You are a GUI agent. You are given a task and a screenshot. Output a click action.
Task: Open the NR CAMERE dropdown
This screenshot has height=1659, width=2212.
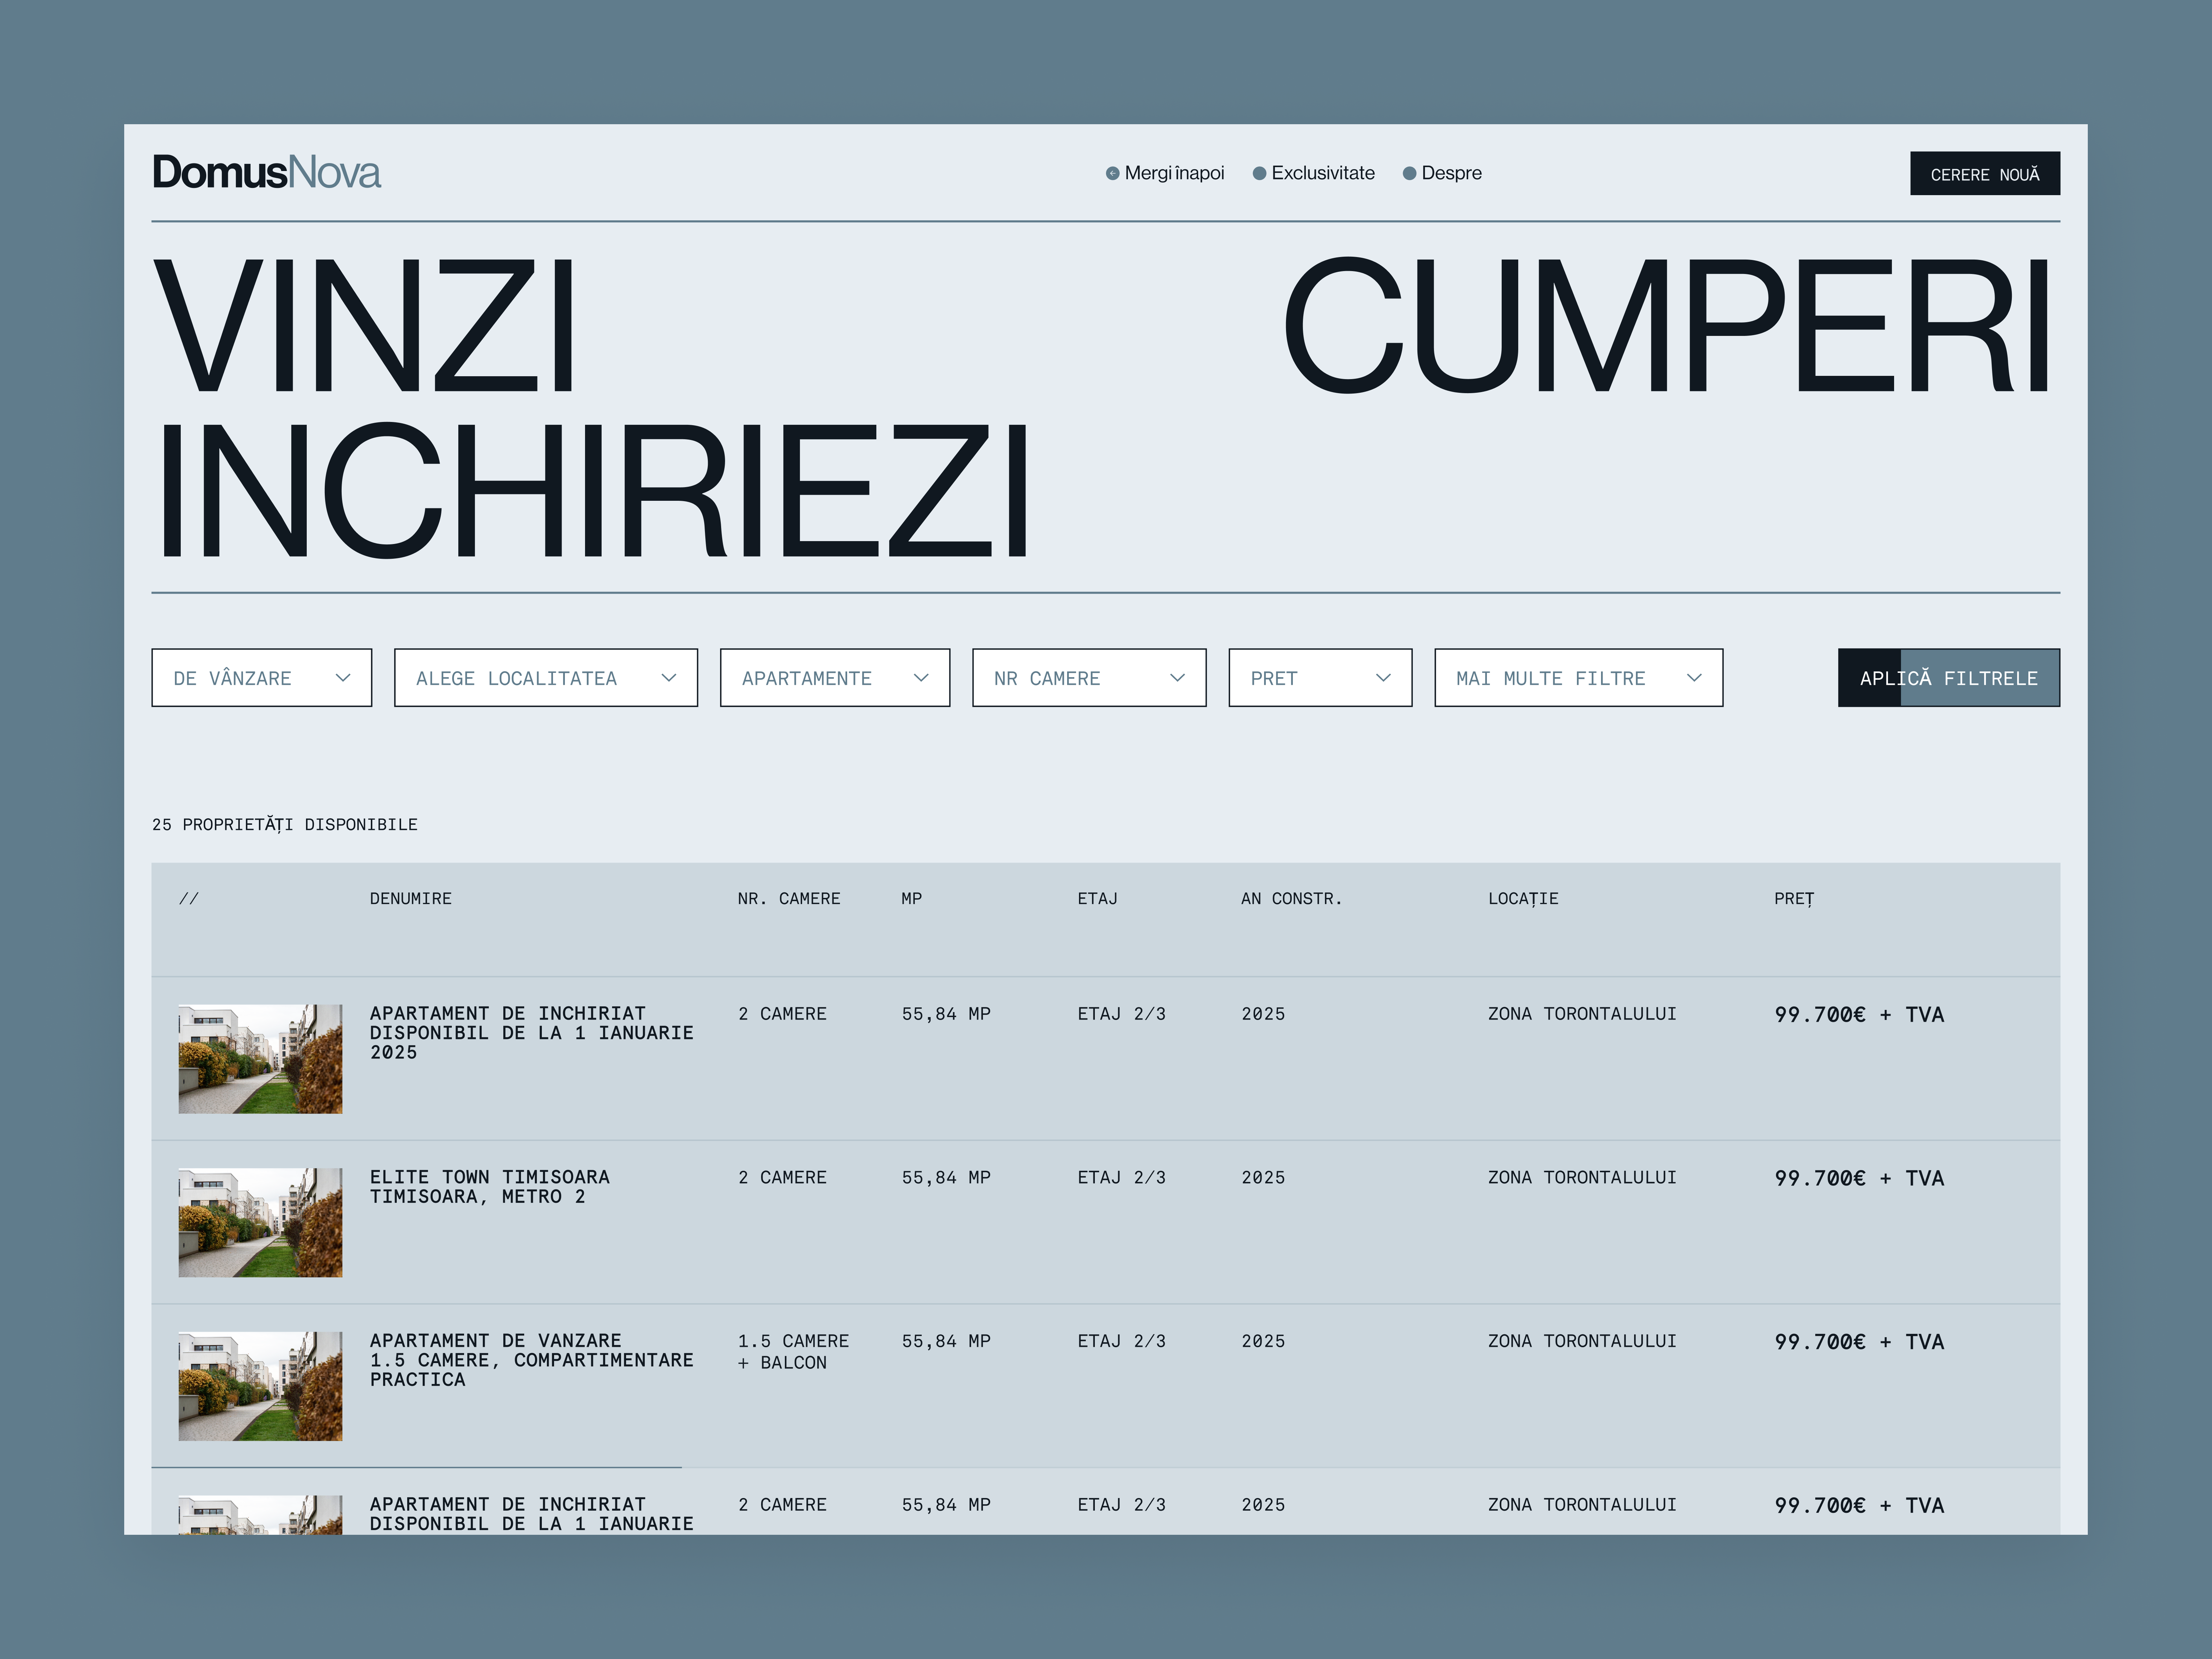coord(1089,678)
